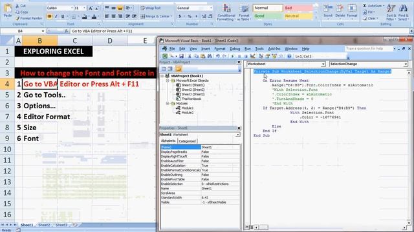Toggle Underline formatting in Excel ribbon
Image resolution: width=414 pixels, height=232 pixels.
pos(63,17)
